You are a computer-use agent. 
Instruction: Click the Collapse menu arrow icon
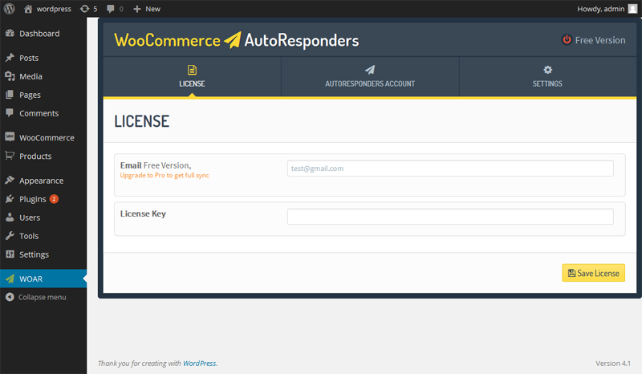[10, 297]
